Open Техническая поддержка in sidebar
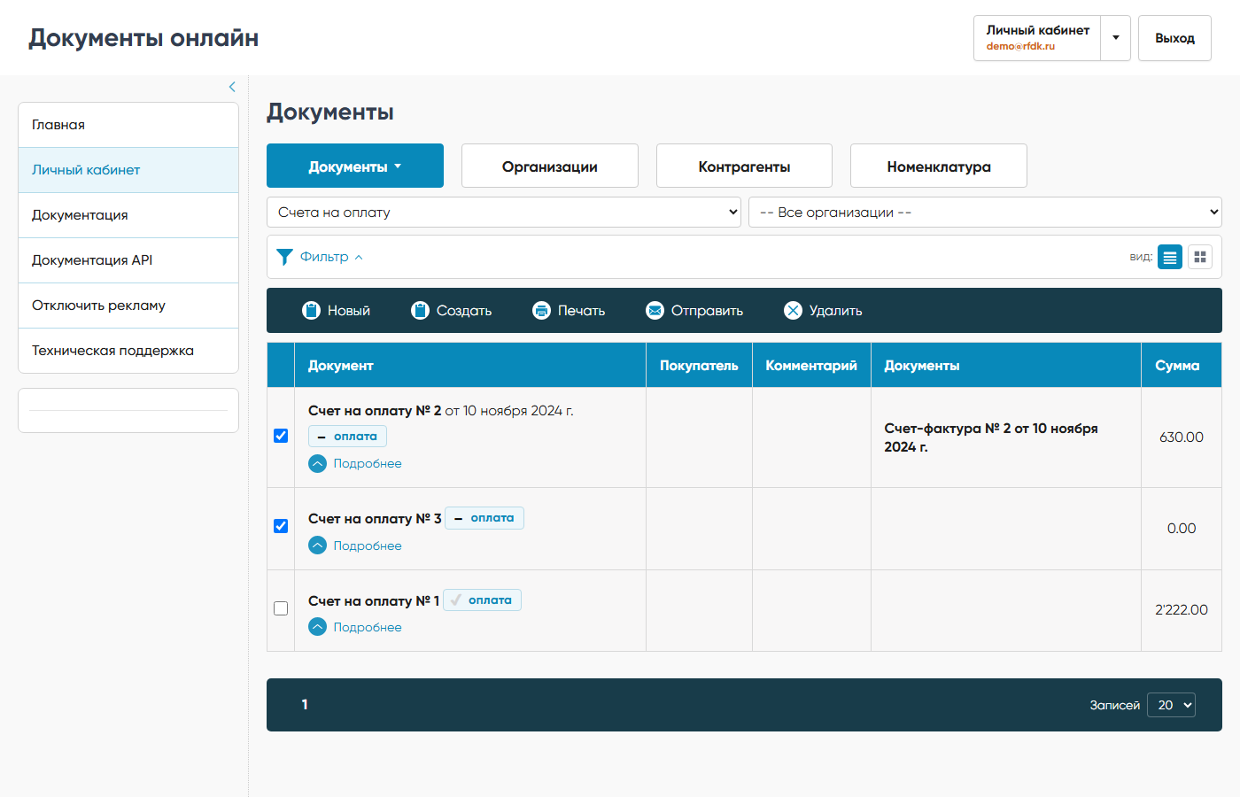 point(128,351)
